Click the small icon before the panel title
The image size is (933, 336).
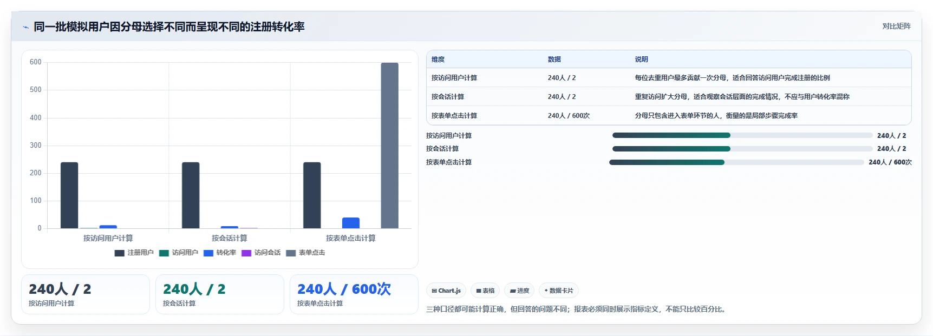[x=25, y=27]
